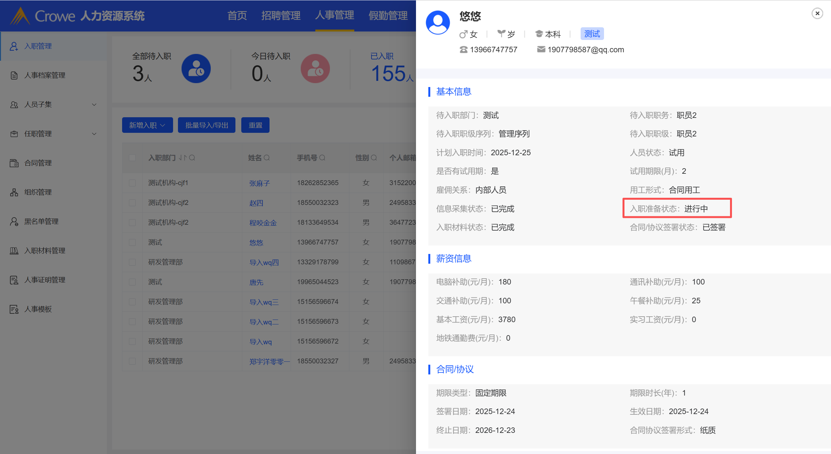Close the 悠悠 detail panel
831x454 pixels.
tap(817, 14)
